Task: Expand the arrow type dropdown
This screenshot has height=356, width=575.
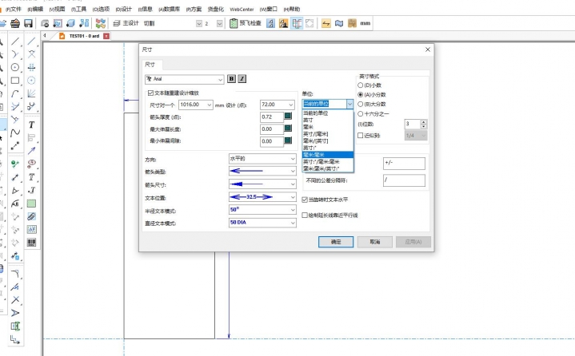Action: click(x=293, y=171)
